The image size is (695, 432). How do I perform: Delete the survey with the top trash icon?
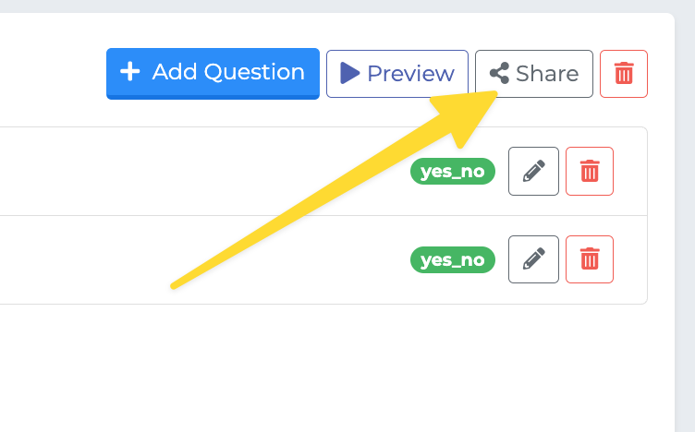624,74
